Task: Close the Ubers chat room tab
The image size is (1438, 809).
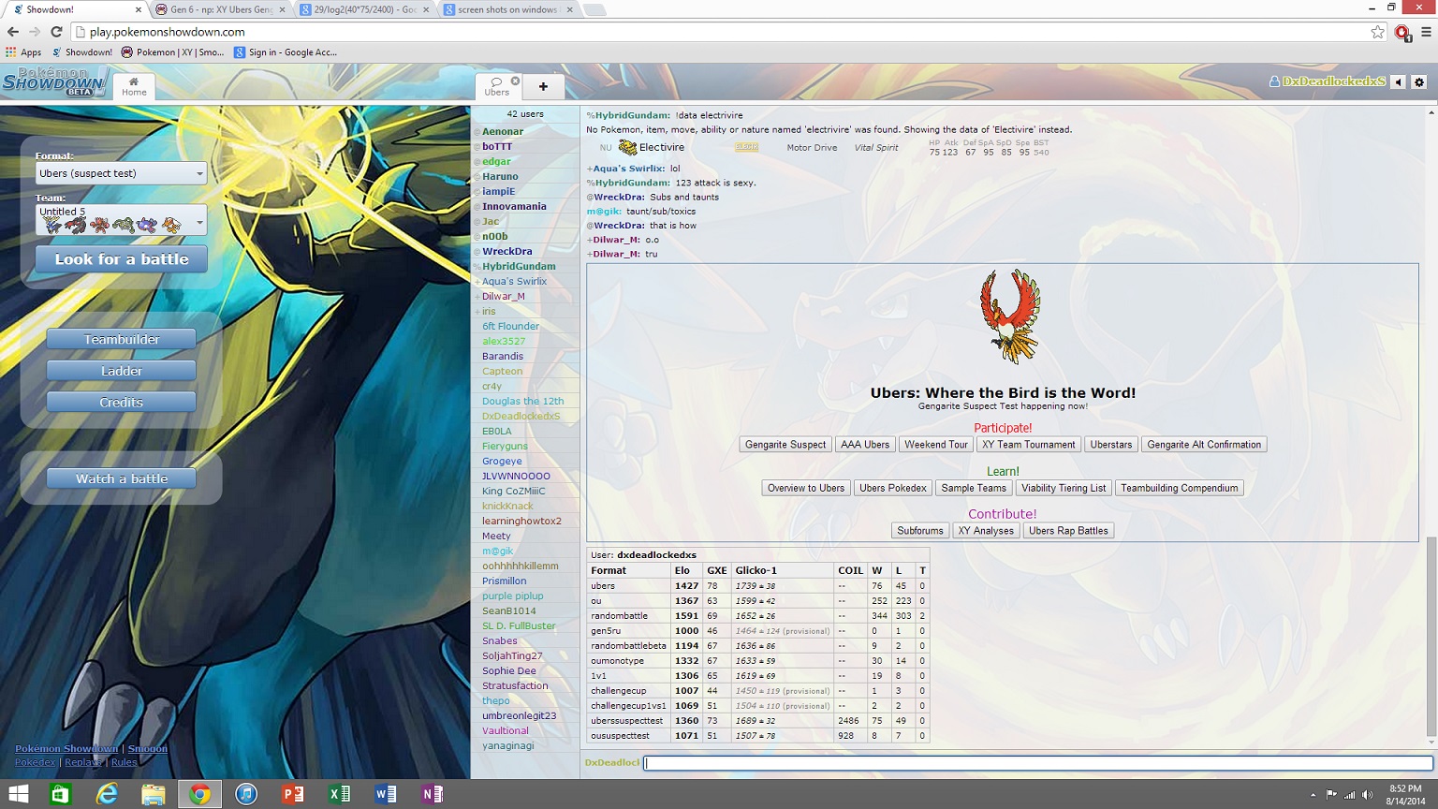Action: click(515, 81)
